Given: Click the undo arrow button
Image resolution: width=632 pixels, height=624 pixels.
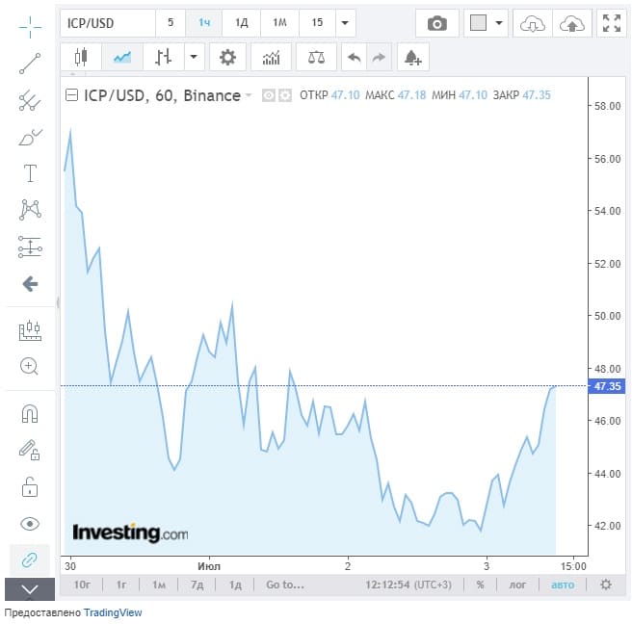Looking at the screenshot, I should tap(354, 58).
